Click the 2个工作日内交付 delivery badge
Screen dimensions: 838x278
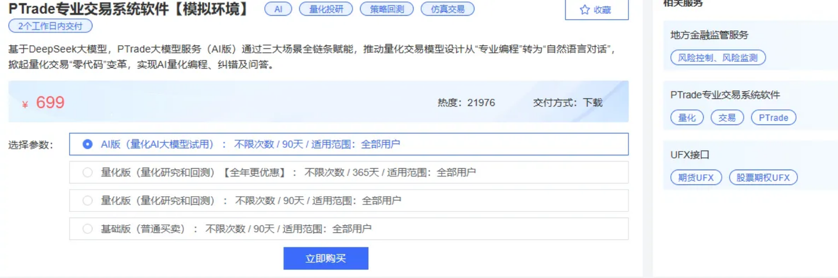pyautogui.click(x=50, y=26)
